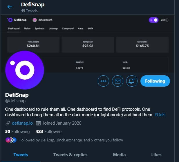Screen dimensions: 179x162
Task: Click the message envelope icon
Action: [117, 81]
